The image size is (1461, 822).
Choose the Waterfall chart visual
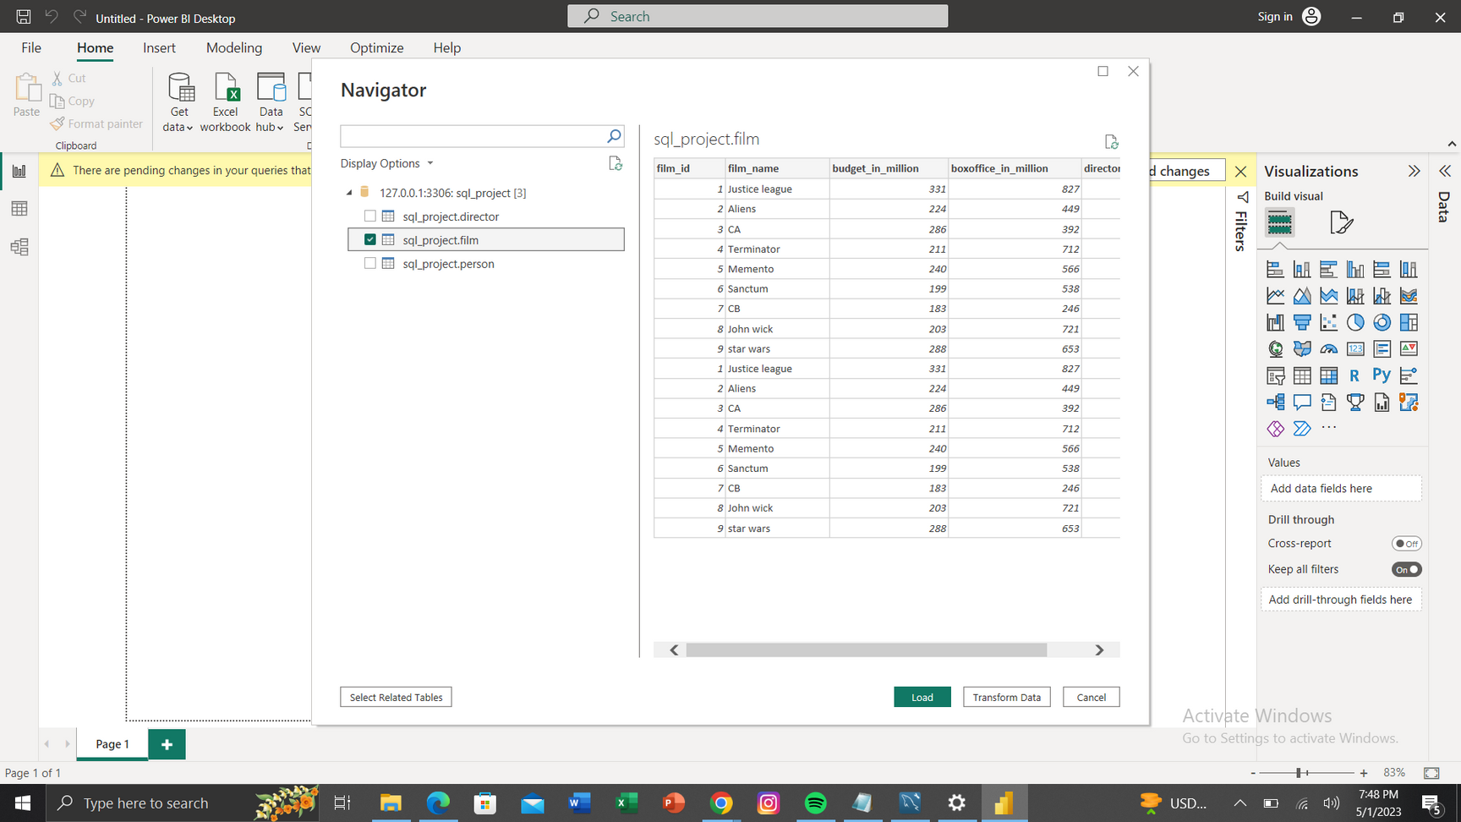click(1275, 322)
